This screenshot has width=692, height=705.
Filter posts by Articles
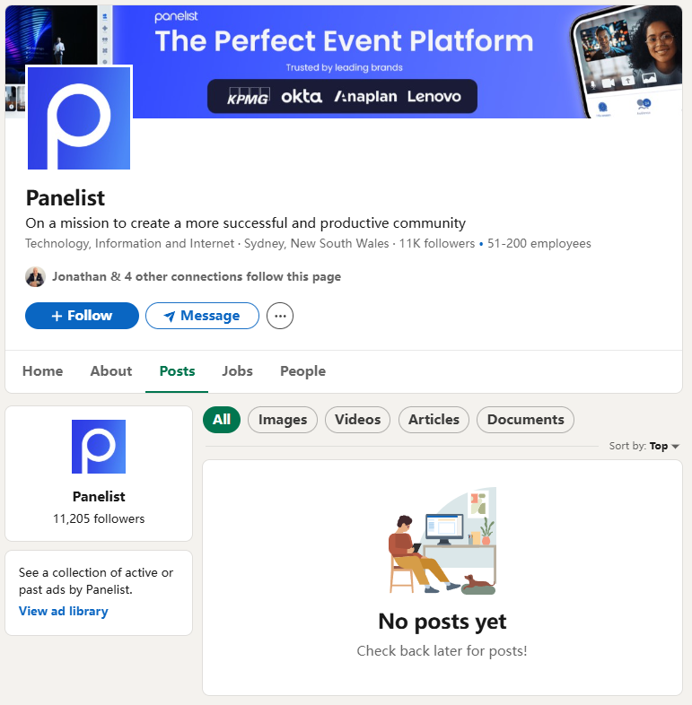tap(434, 419)
